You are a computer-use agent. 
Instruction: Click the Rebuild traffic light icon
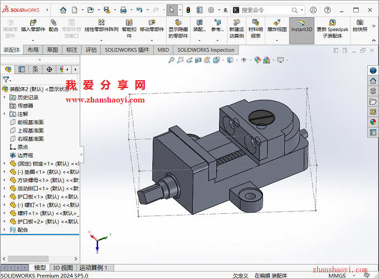(188, 10)
